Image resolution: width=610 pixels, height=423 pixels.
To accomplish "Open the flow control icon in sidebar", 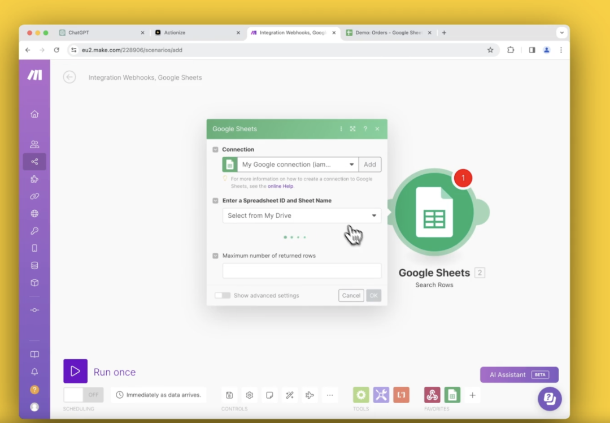I will 34,310.
